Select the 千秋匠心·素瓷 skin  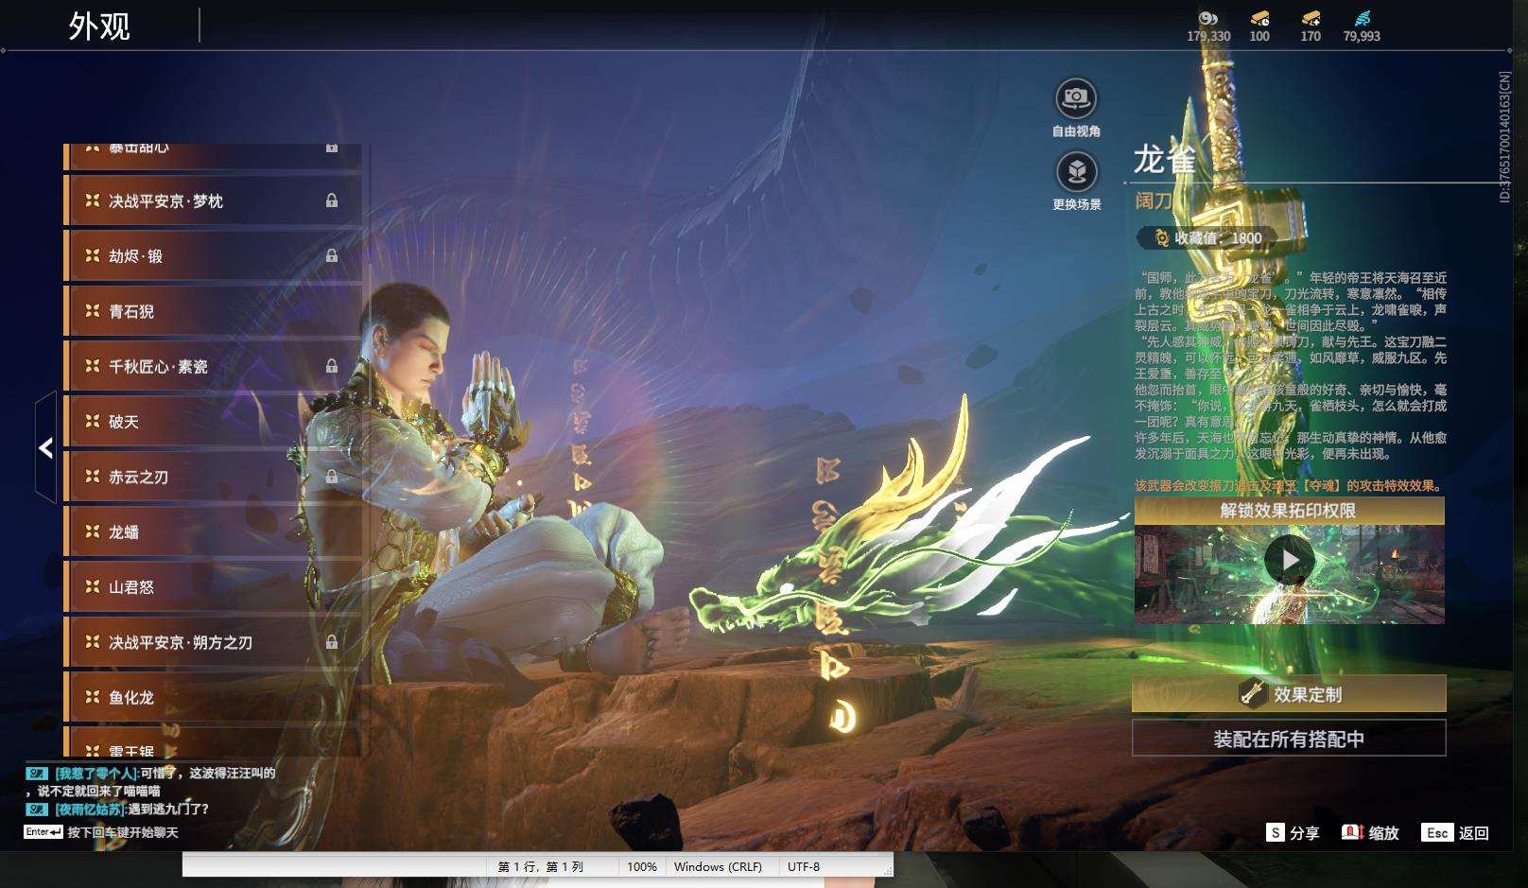213,366
